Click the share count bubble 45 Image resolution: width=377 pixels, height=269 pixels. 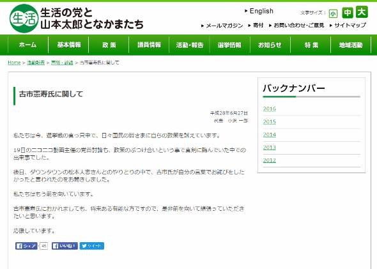coord(43,246)
